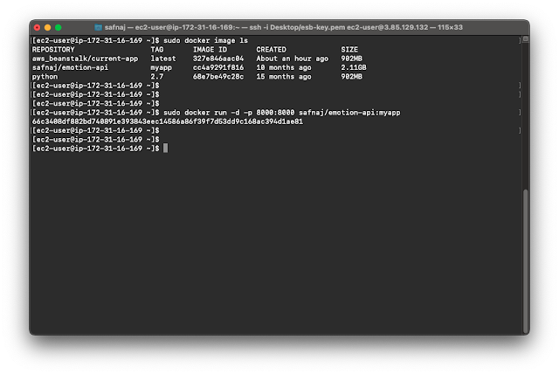Click the REPOSITORY column header
Image resolution: width=559 pixels, height=374 pixels.
click(x=53, y=50)
